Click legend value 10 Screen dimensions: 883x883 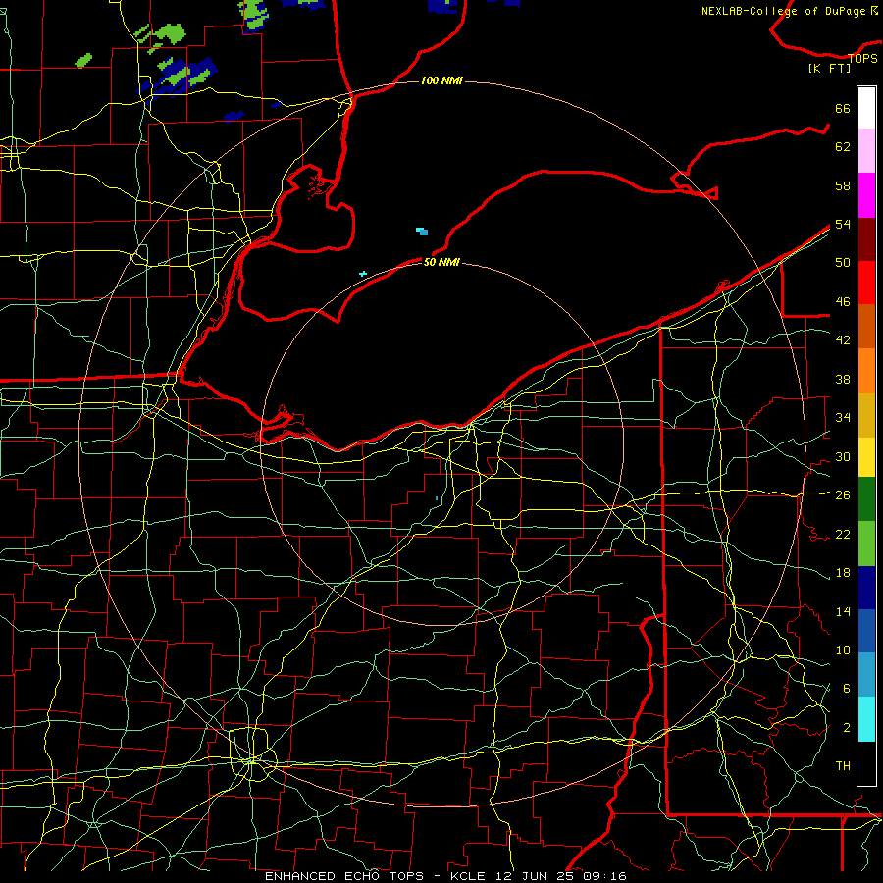click(843, 649)
